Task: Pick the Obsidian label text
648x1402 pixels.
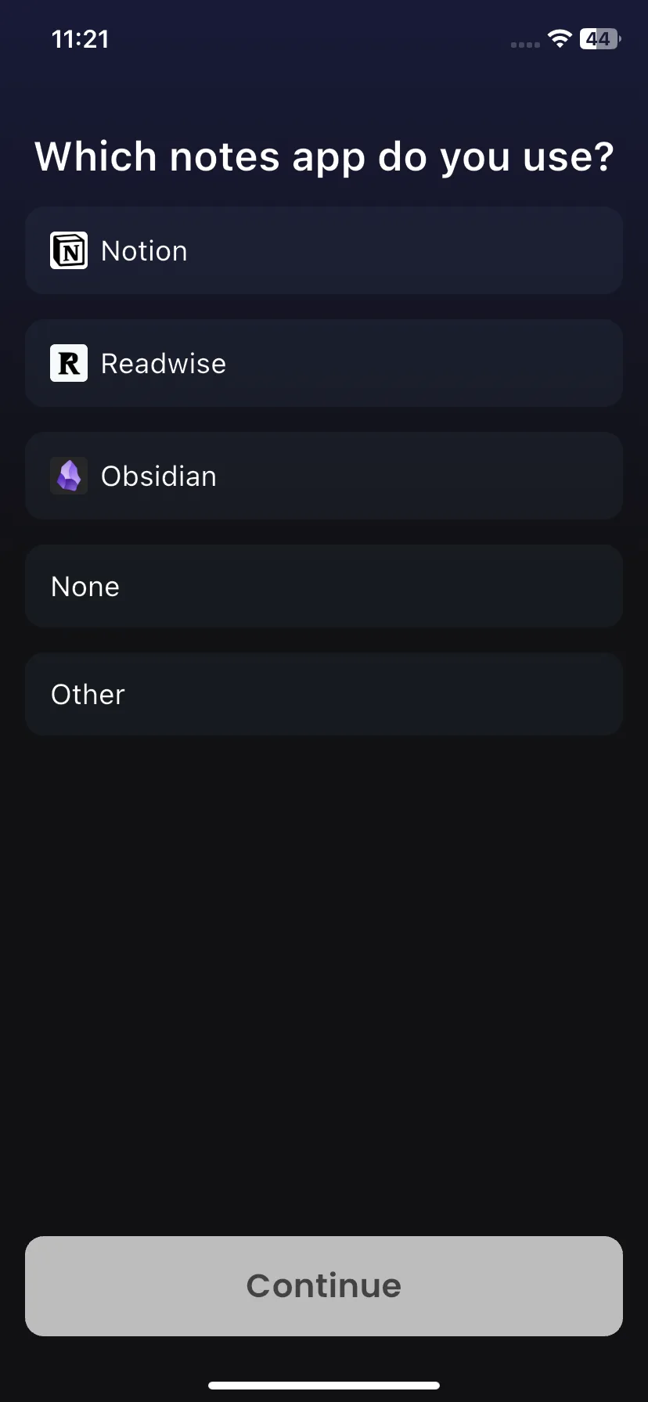Action: pyautogui.click(x=159, y=476)
